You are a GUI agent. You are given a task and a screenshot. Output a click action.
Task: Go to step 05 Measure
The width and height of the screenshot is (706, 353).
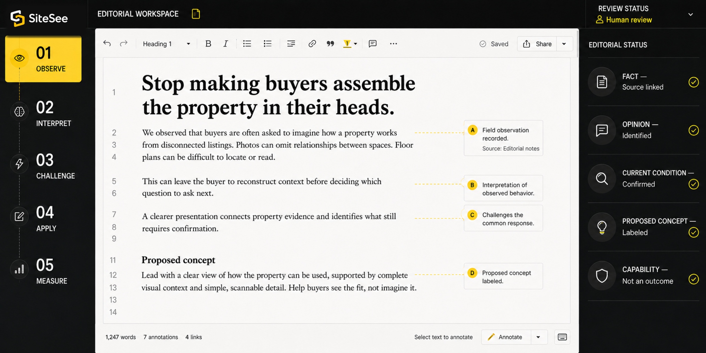point(43,271)
